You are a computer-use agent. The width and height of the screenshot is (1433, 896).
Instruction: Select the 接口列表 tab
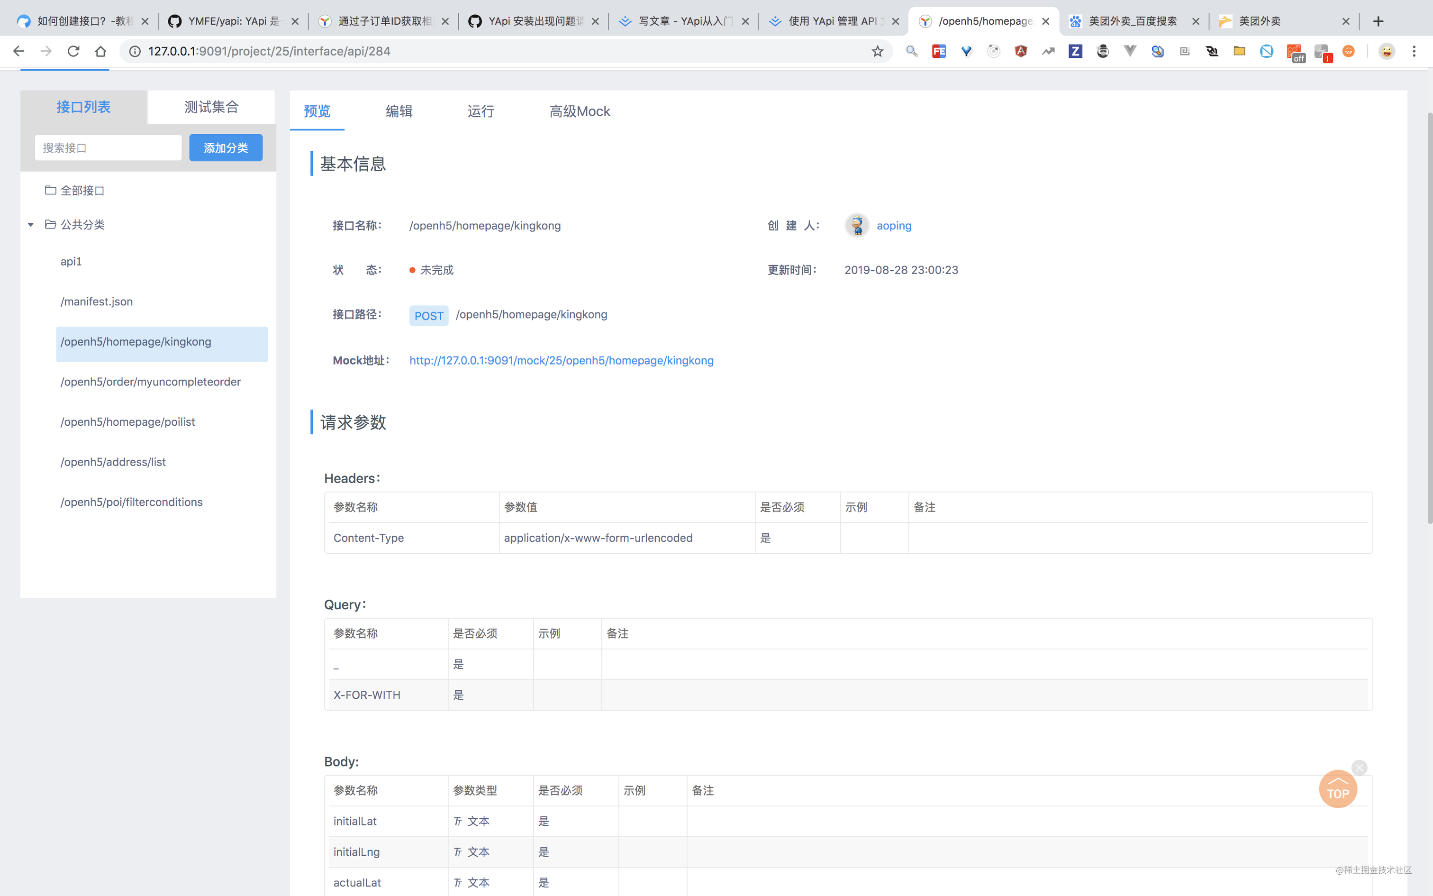[83, 107]
